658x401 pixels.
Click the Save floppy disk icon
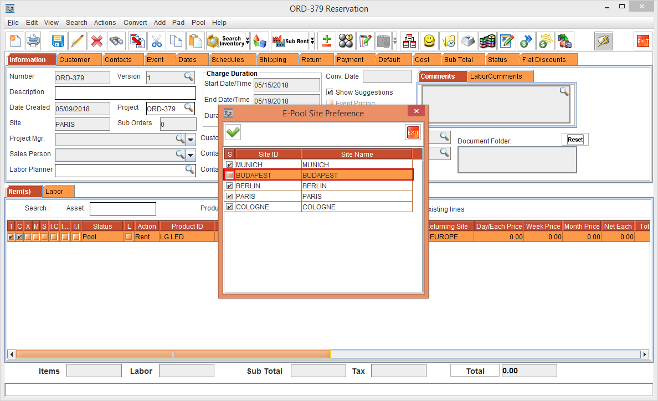pyautogui.click(x=58, y=41)
